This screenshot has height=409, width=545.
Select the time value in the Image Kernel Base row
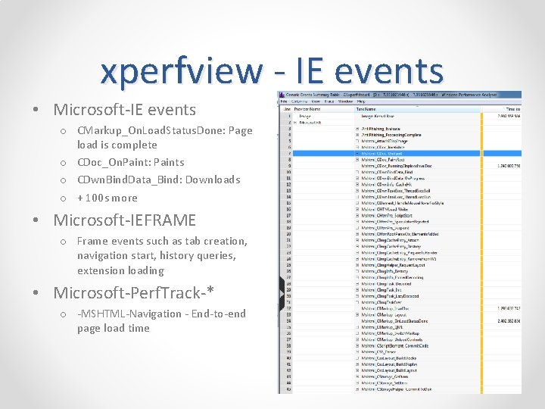(509, 116)
